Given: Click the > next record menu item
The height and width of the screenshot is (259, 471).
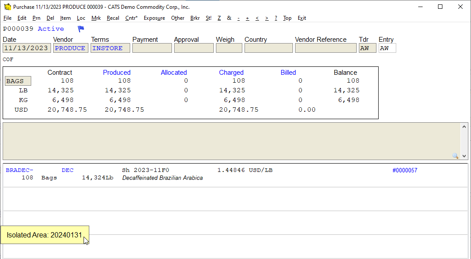Looking at the screenshot, I should [x=267, y=18].
